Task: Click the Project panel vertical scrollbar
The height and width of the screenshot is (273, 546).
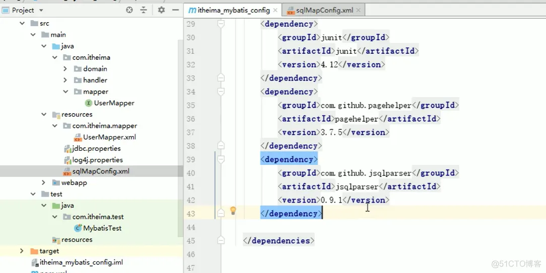Action: pos(180,137)
